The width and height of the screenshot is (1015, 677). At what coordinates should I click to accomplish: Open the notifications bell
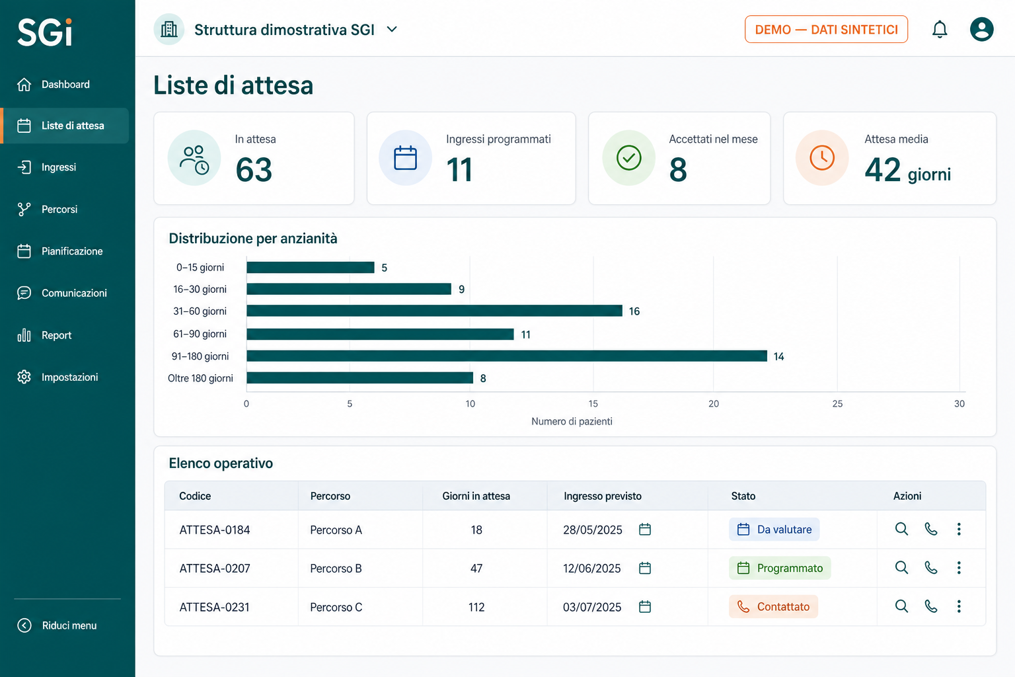[940, 30]
